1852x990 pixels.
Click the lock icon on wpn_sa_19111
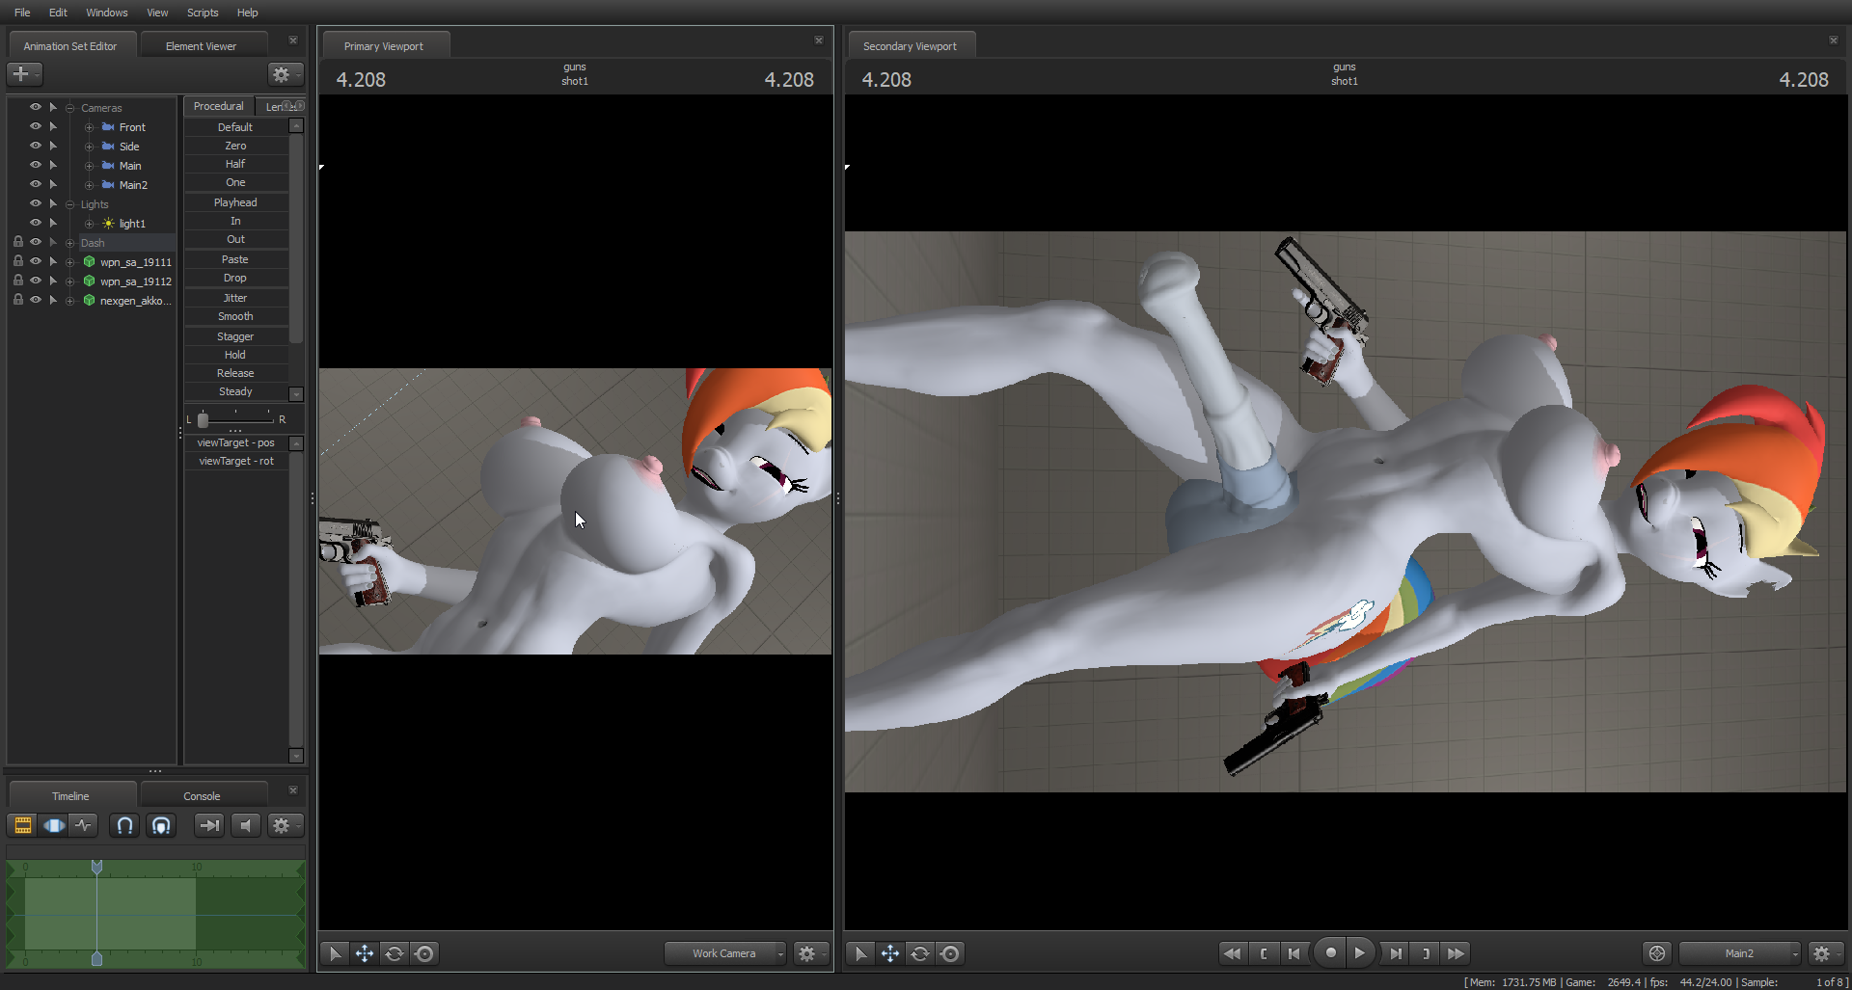click(18, 261)
